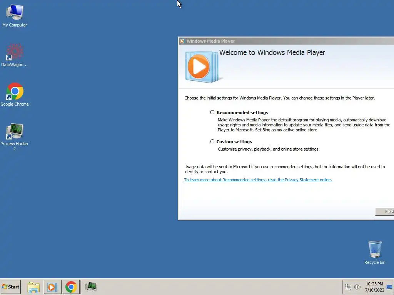Select the Recommended settings radio button
The image size is (394, 295).
pyautogui.click(x=212, y=112)
